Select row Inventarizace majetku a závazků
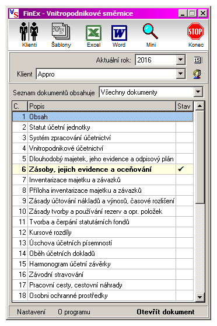217x326 pixels. (103, 180)
